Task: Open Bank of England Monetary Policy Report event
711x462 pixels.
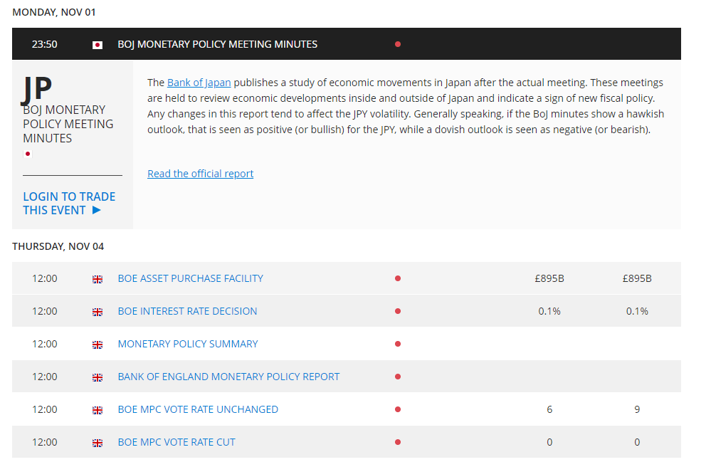Action: coord(228,377)
